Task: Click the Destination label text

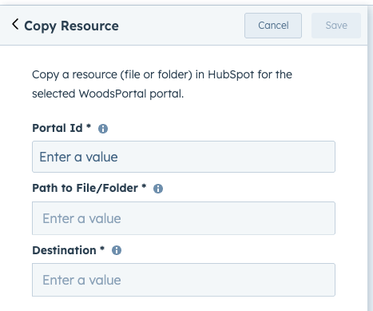Action: click(64, 250)
